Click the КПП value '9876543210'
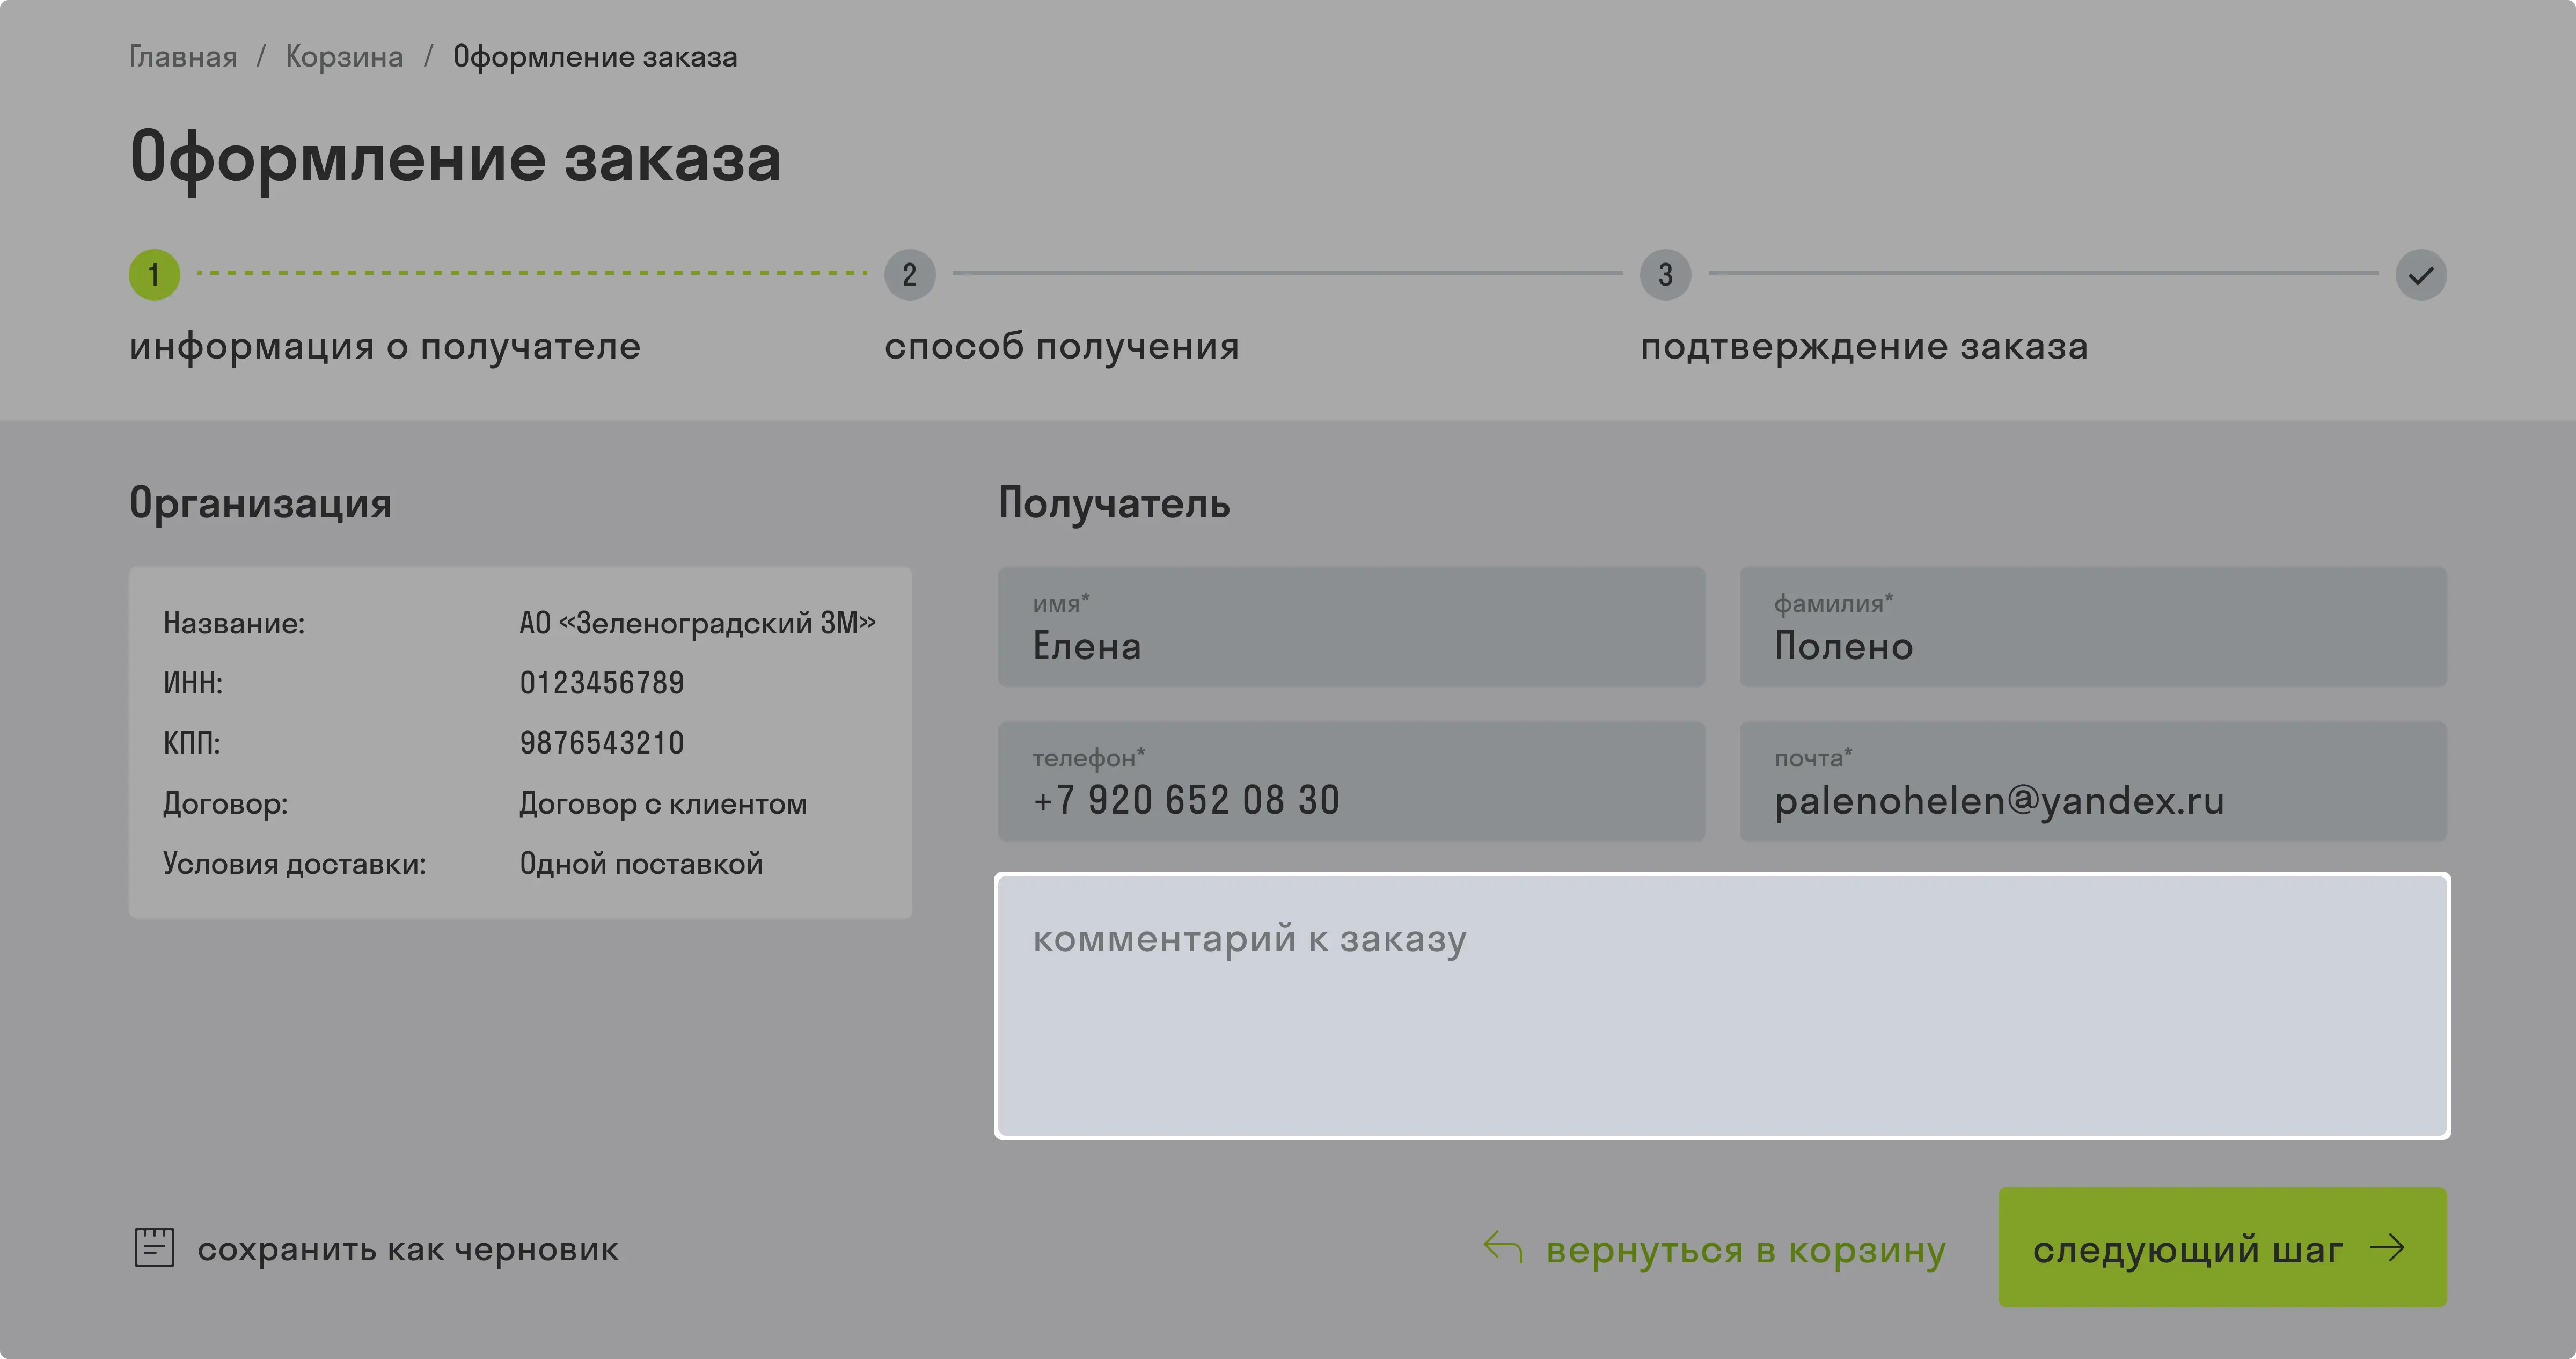 click(602, 743)
